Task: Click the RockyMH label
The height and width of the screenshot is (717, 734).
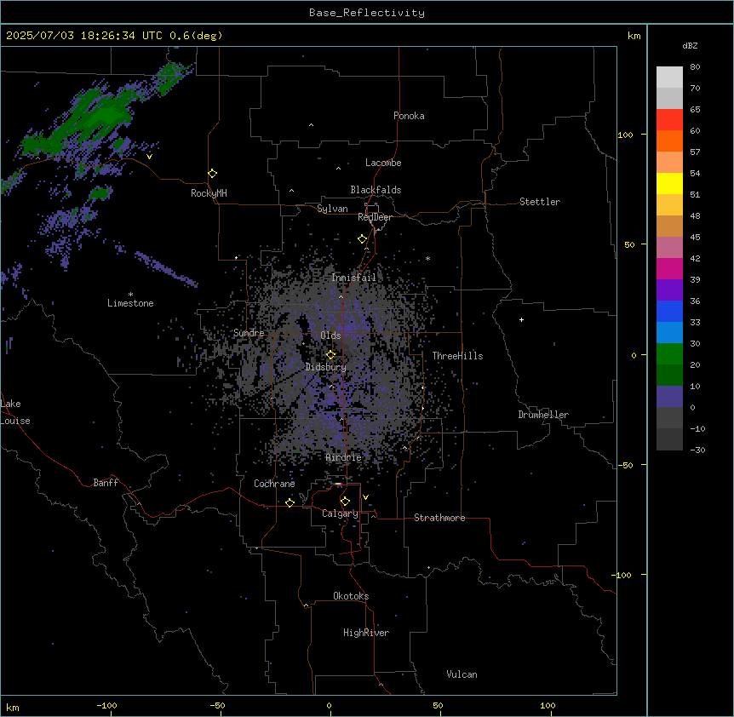Action: [209, 193]
